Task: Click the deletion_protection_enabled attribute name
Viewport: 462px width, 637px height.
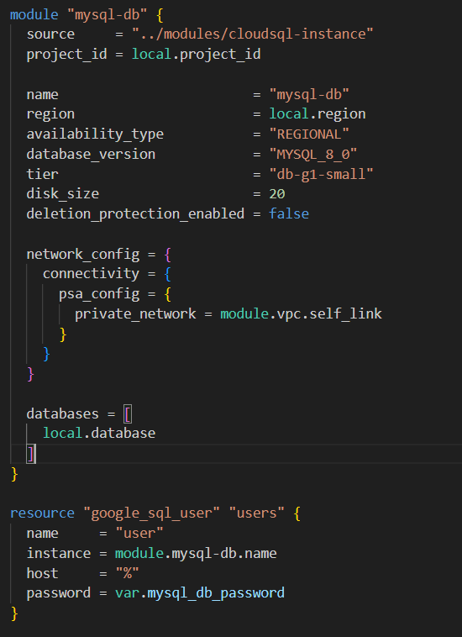Action: point(135,213)
